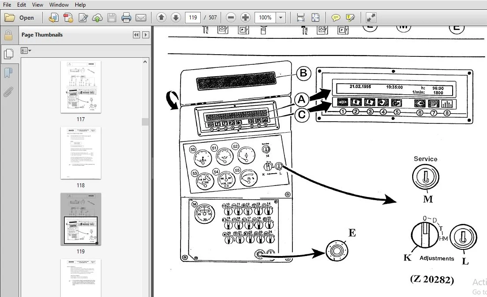Go to next page with down arrow
This screenshot has height=297, width=487.
(176, 17)
